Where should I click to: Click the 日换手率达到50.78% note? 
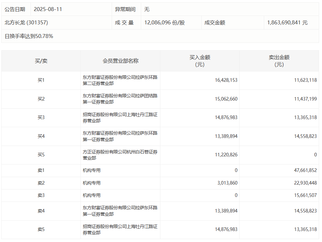click(x=29, y=36)
